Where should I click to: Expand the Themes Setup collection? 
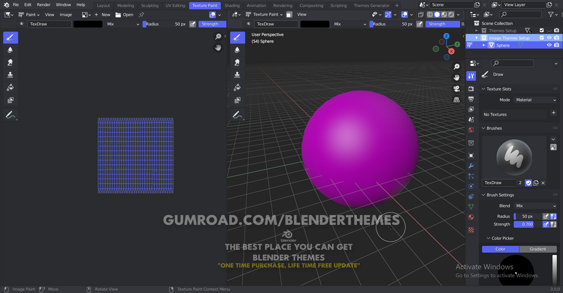pyautogui.click(x=477, y=31)
